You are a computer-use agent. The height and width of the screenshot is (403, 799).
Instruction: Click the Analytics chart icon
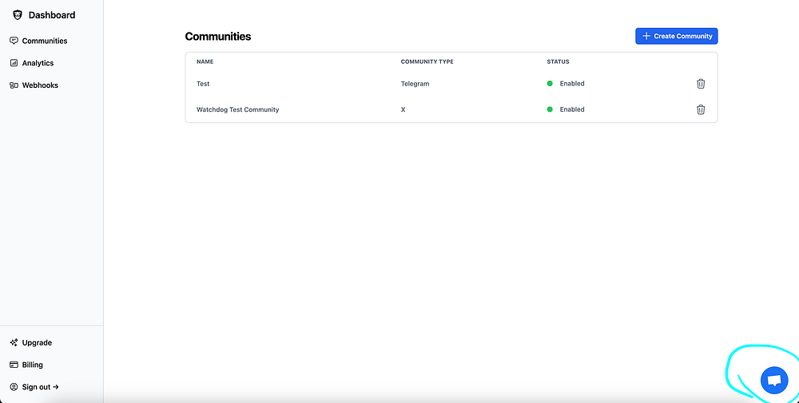14,63
